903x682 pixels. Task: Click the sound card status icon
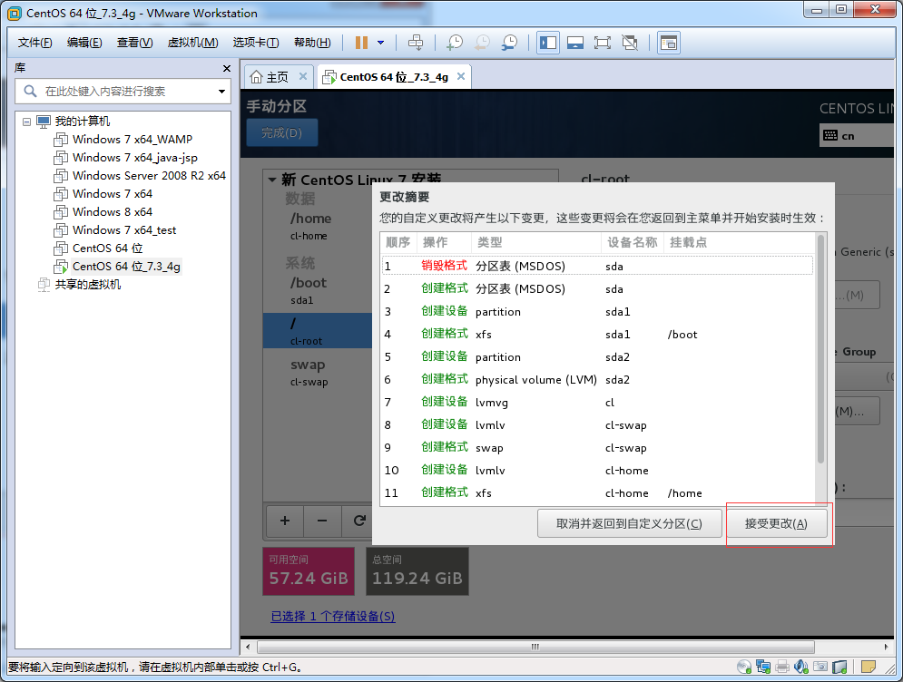(801, 667)
